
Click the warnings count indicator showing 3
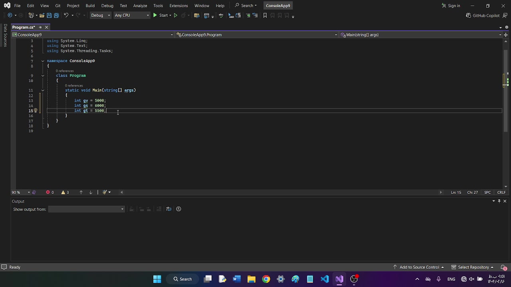[65, 193]
